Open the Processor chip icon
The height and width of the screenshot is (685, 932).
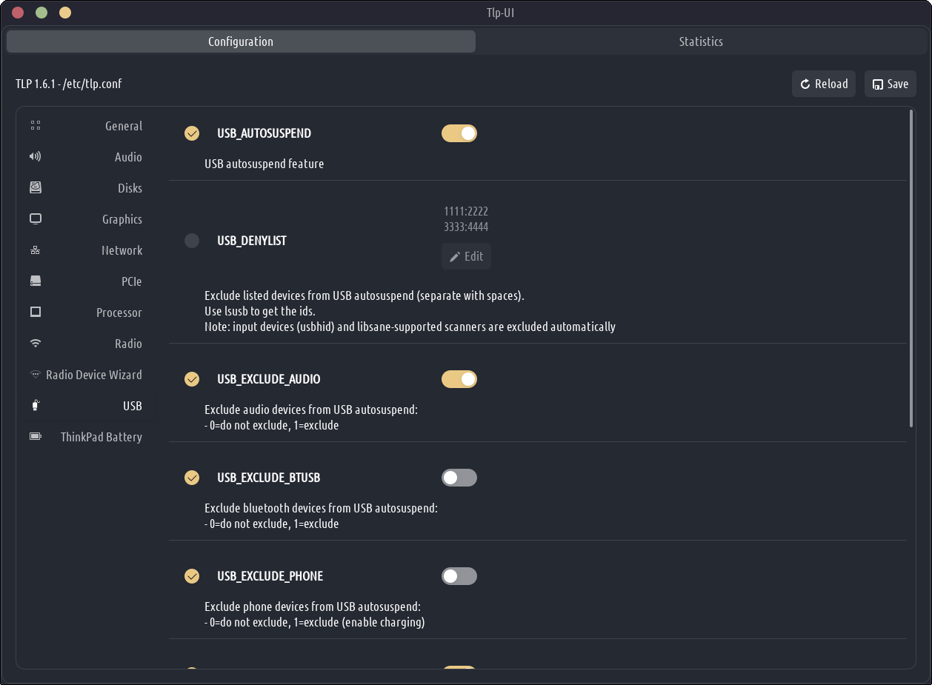(36, 313)
